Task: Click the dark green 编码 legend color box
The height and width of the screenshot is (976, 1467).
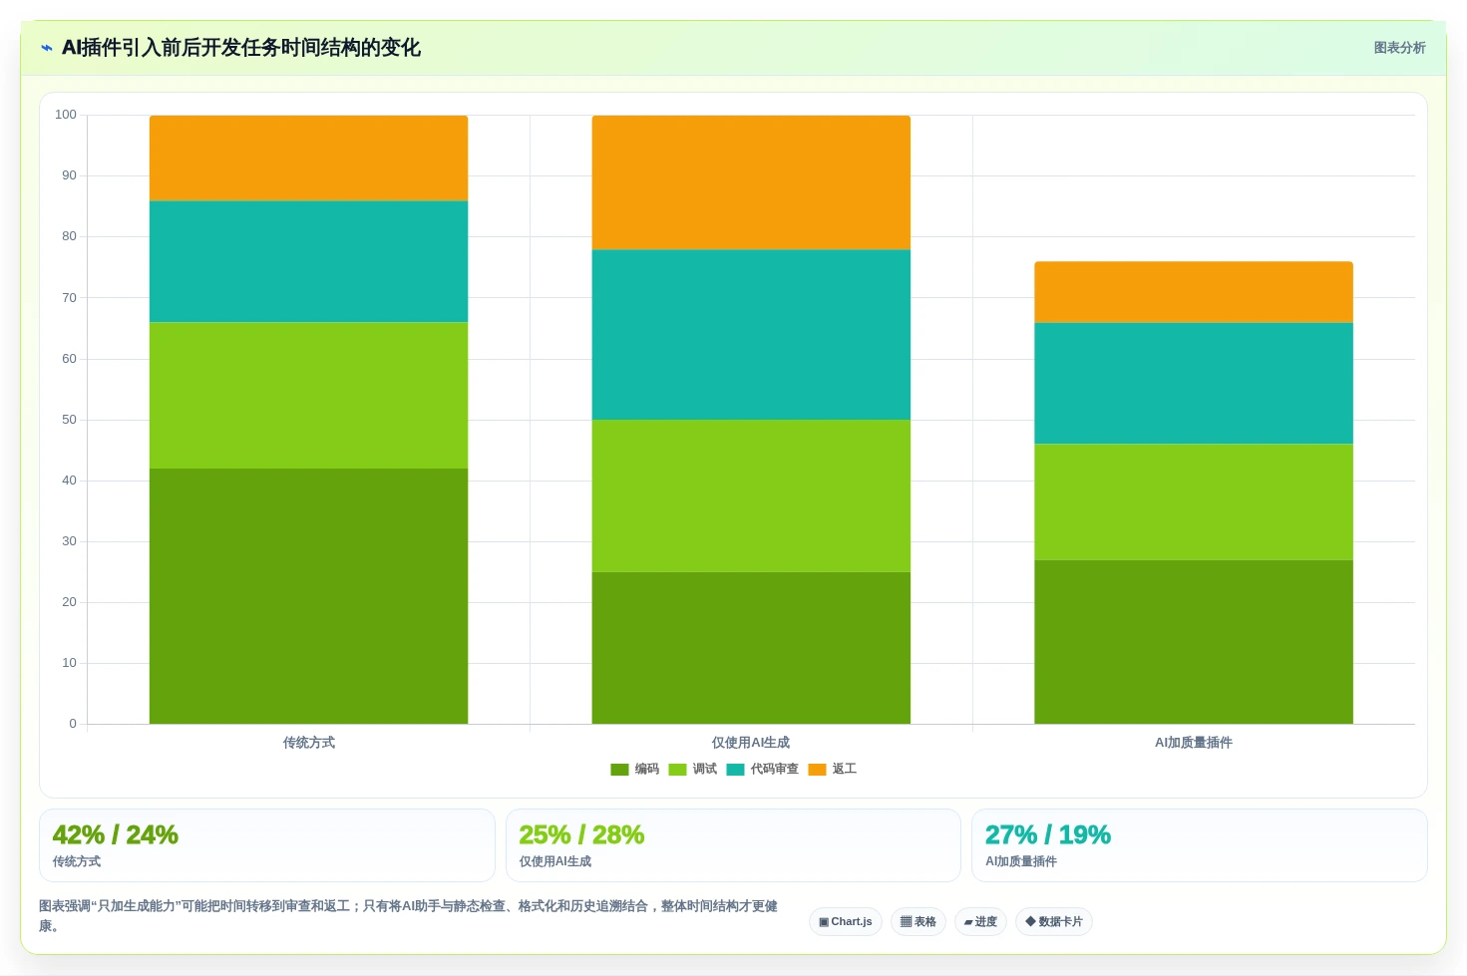Action: tap(619, 770)
